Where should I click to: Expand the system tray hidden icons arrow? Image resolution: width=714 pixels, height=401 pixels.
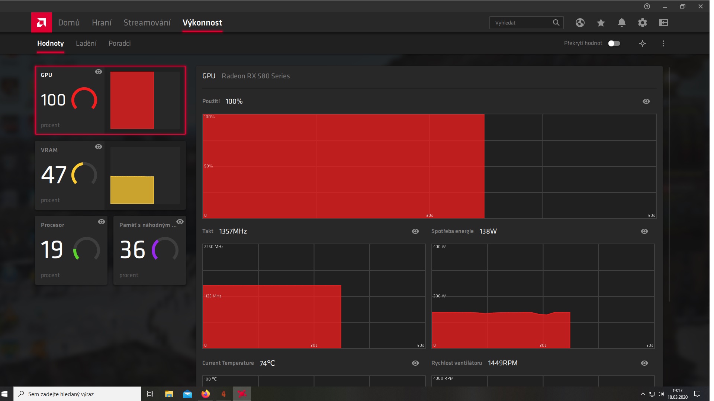pyautogui.click(x=643, y=394)
